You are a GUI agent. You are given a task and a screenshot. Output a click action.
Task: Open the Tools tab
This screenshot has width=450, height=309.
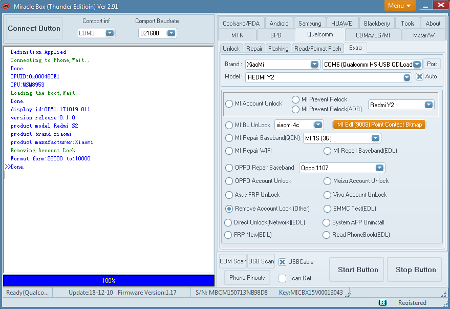(408, 23)
